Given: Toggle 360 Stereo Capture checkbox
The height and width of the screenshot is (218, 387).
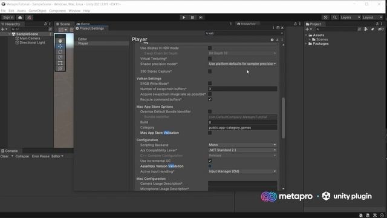Looking at the screenshot, I should point(210,71).
